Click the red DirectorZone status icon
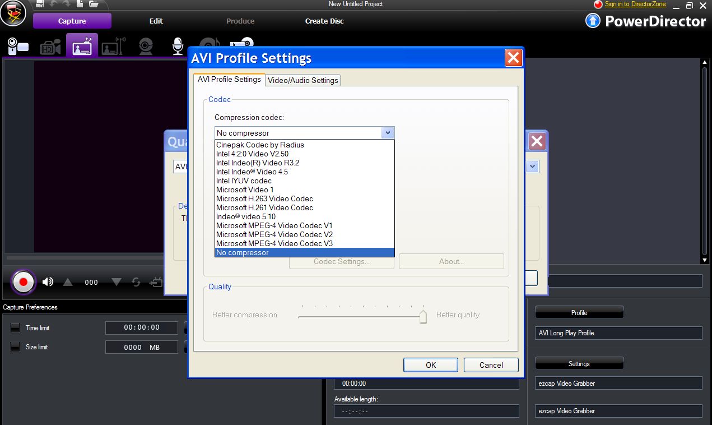Screen dimensions: 712x425 (598, 4)
